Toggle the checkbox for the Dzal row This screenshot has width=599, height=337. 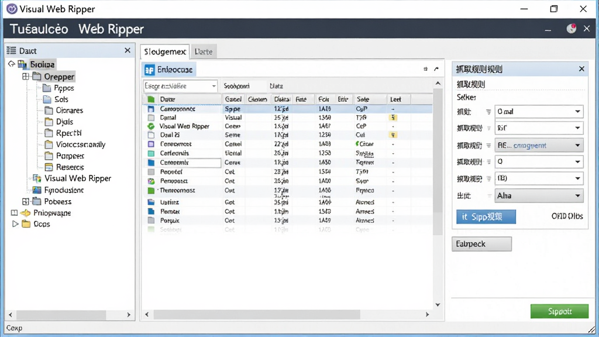(x=152, y=135)
